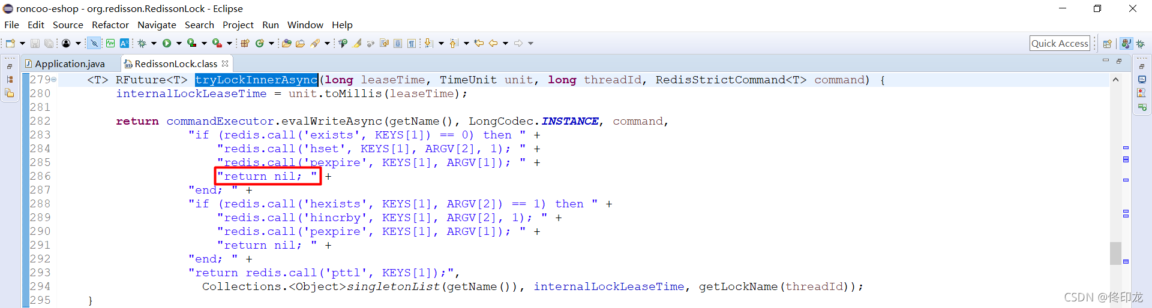Click the Debug bug icon
Viewport: 1152px width, 308px height.
[x=142, y=43]
